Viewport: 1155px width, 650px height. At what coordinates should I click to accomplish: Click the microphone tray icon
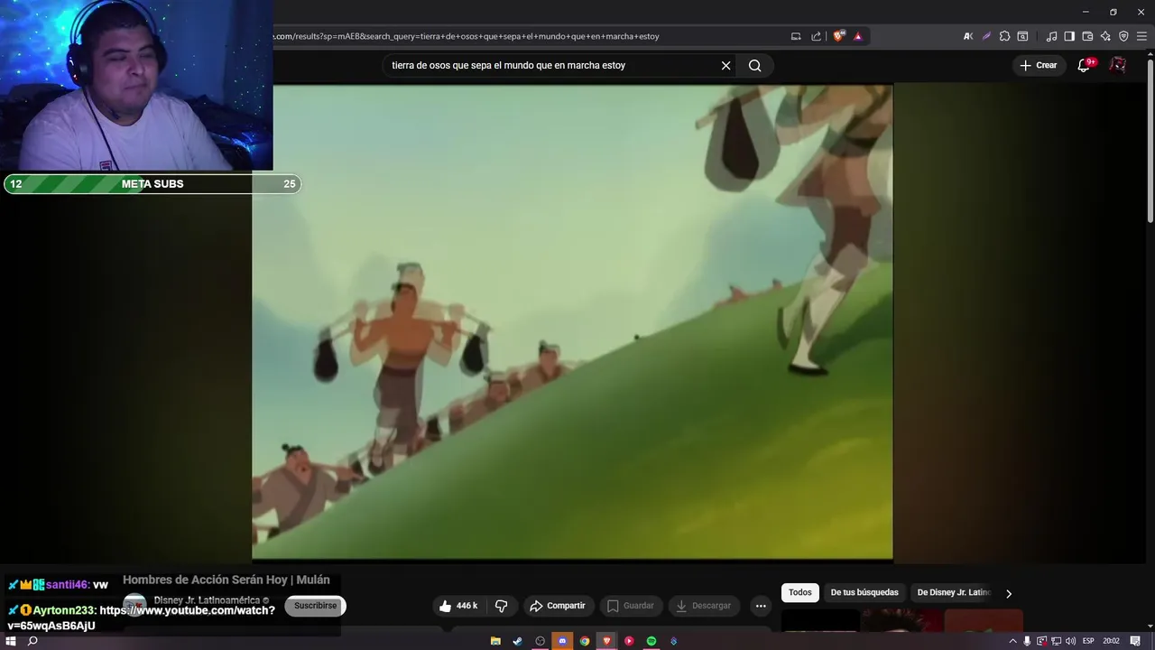(1027, 641)
